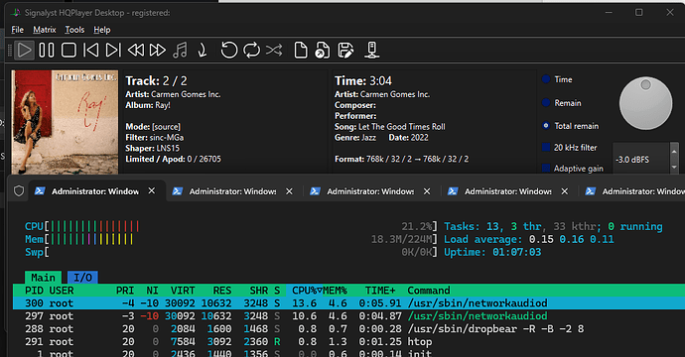Toggle shuffle with crossed arrows icon
This screenshot has height=357, width=685.
[274, 50]
